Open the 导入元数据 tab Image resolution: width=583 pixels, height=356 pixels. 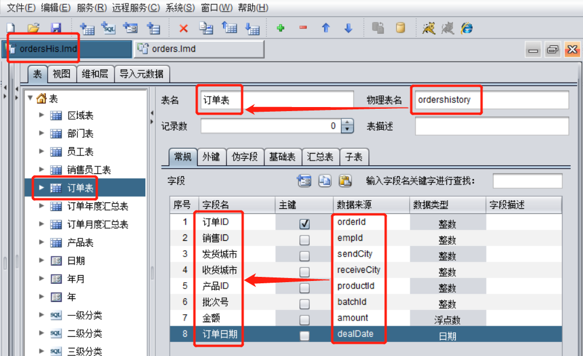pos(141,74)
